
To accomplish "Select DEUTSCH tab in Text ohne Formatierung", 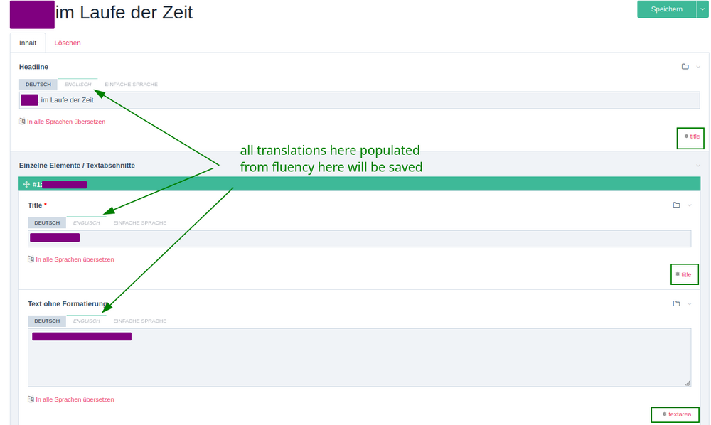I will pyautogui.click(x=47, y=321).
